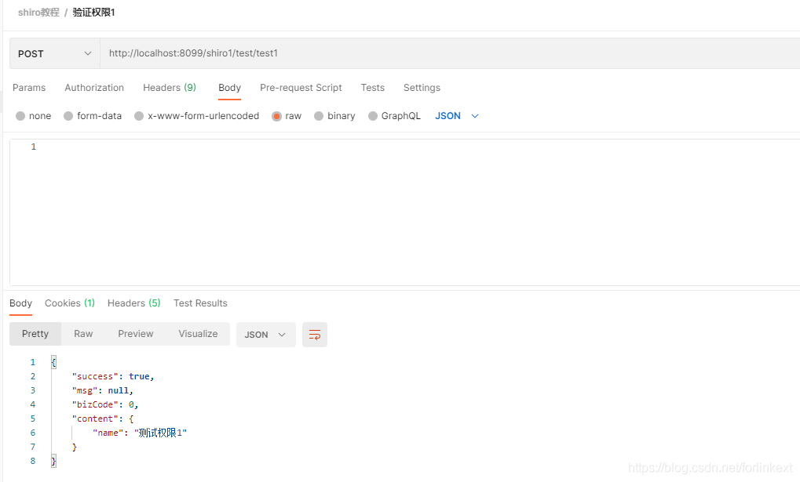Select the raw body radio button

276,116
